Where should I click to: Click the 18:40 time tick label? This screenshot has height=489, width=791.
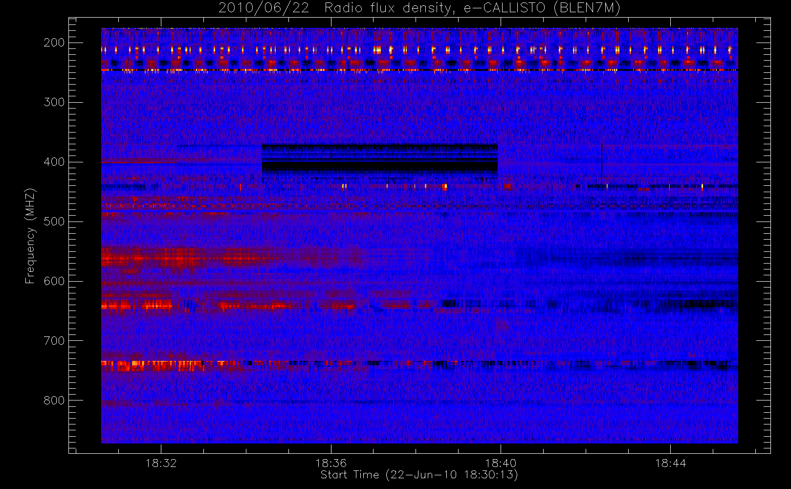pos(501,463)
